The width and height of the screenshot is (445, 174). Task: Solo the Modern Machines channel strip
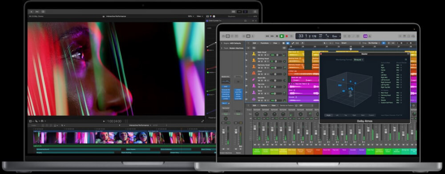228,149
